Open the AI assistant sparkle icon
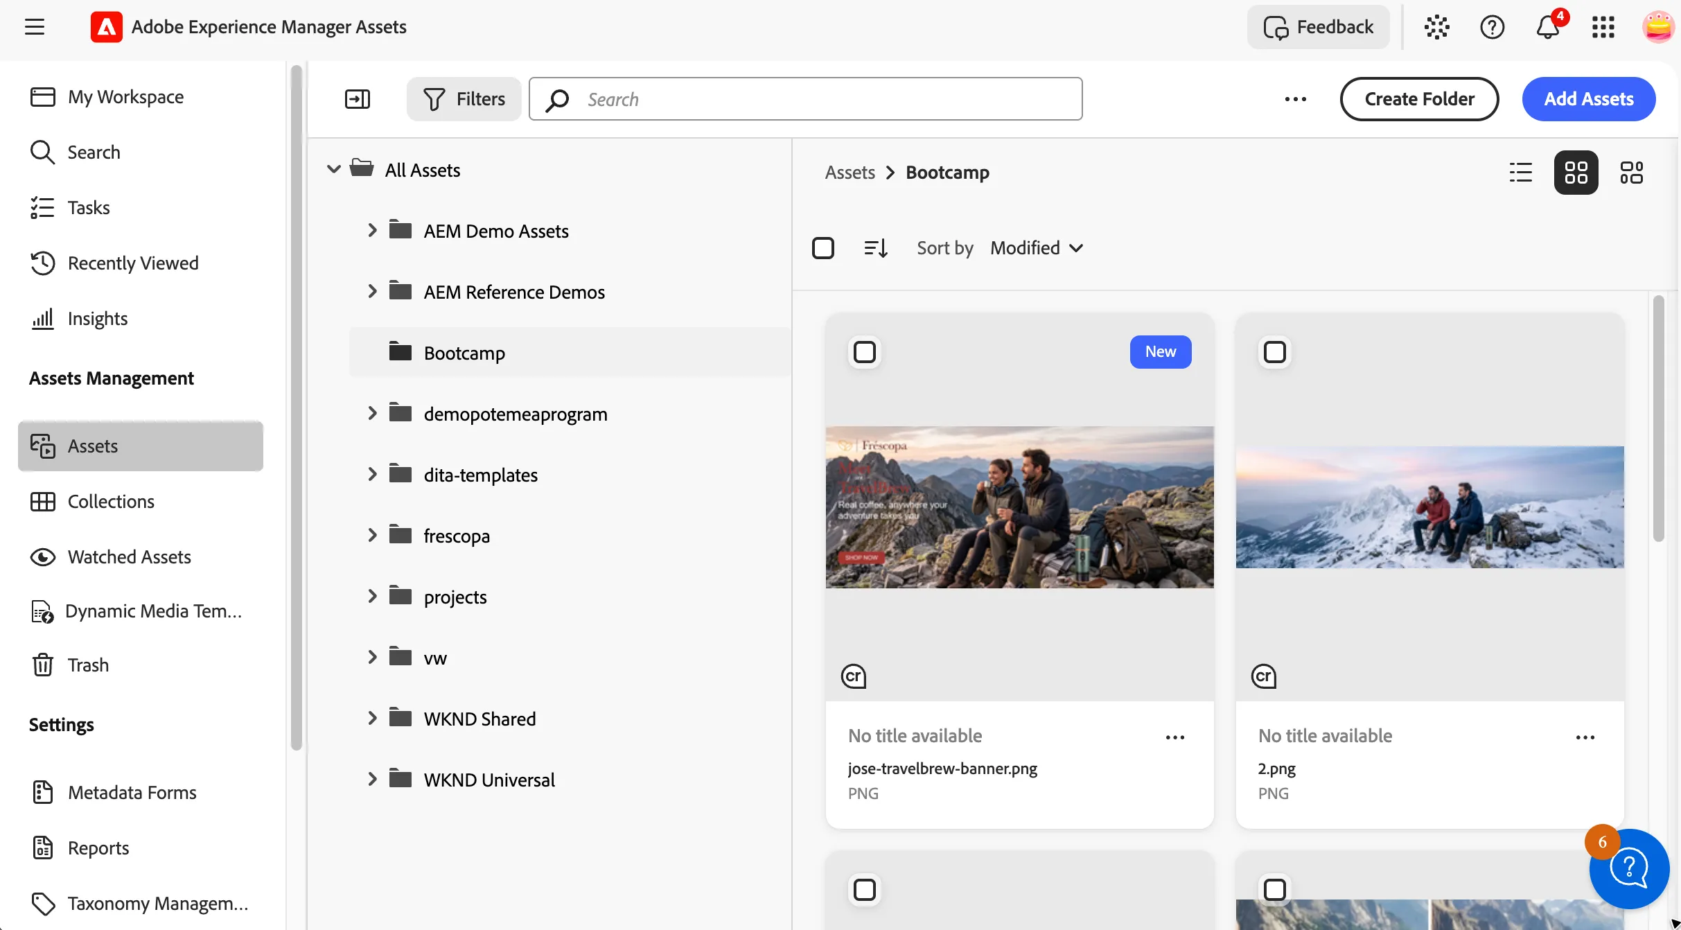Image resolution: width=1681 pixels, height=930 pixels. pos(1436,27)
